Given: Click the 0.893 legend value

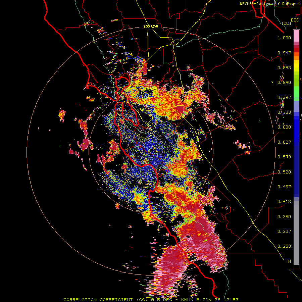Looking at the screenshot, I should click(x=284, y=67).
